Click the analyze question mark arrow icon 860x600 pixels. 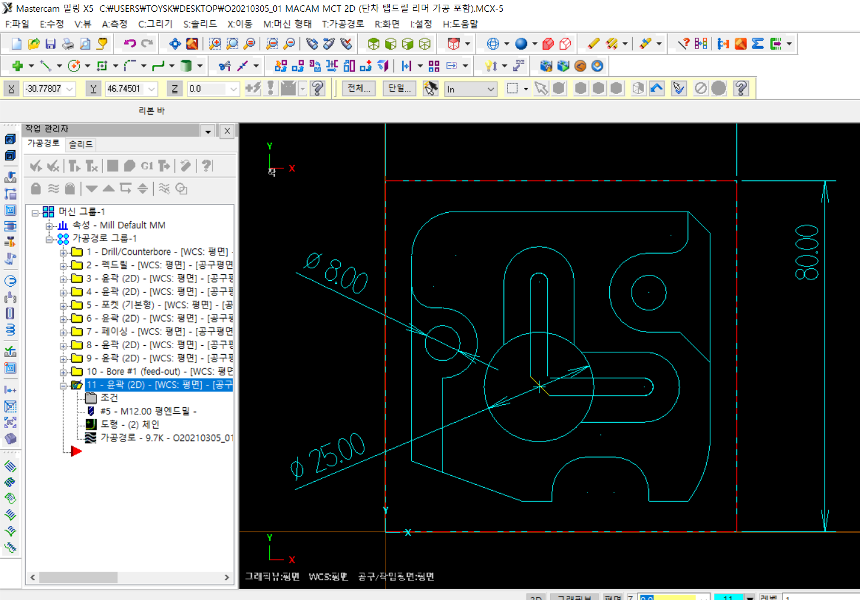pyautogui.click(x=684, y=44)
